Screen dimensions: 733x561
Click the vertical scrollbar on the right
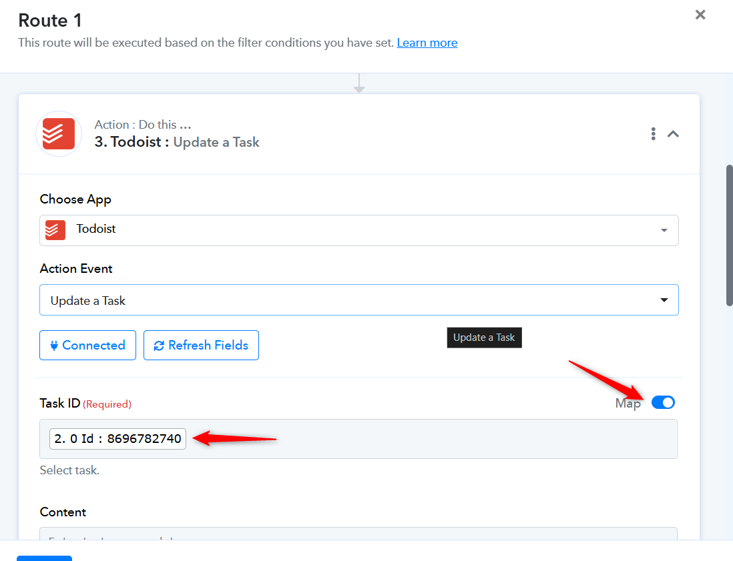729,235
